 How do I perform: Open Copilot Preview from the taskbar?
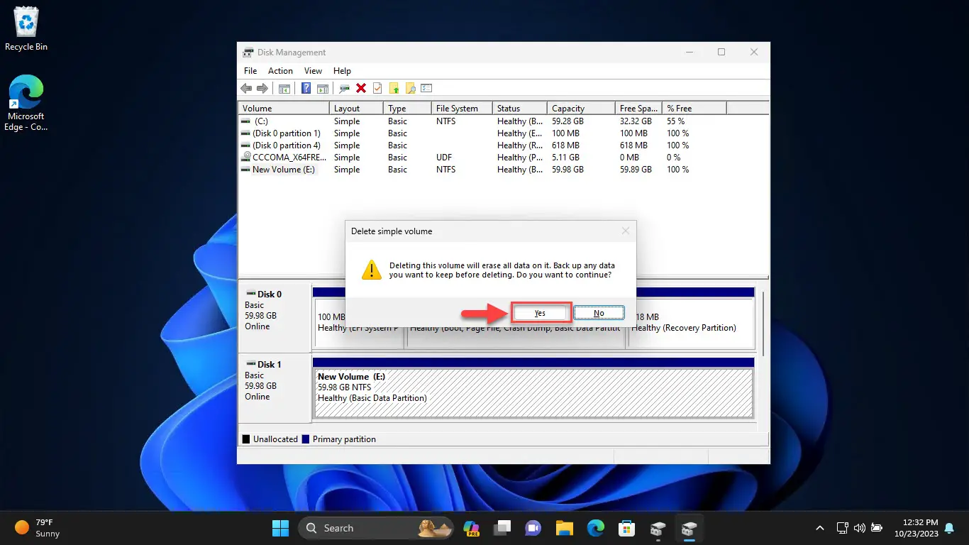point(471,528)
